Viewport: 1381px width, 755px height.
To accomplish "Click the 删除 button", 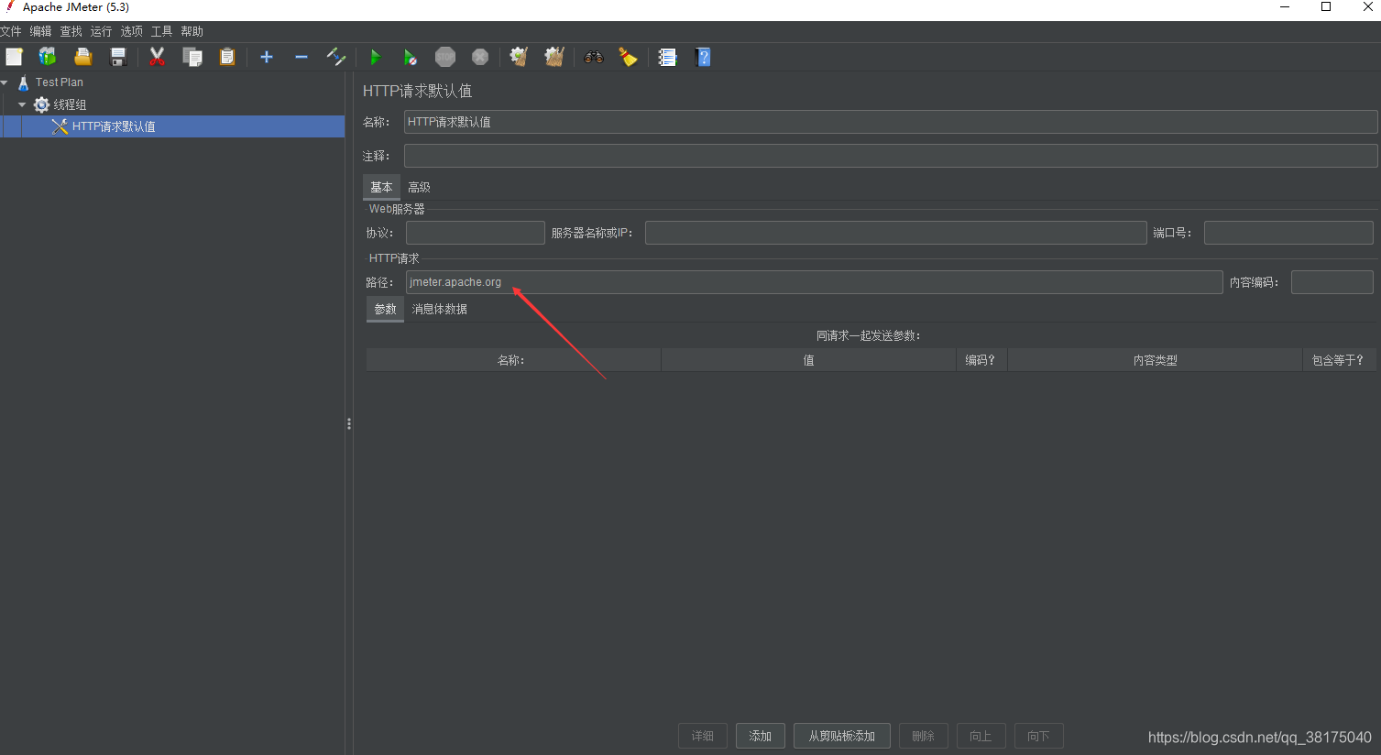I will click(x=924, y=736).
